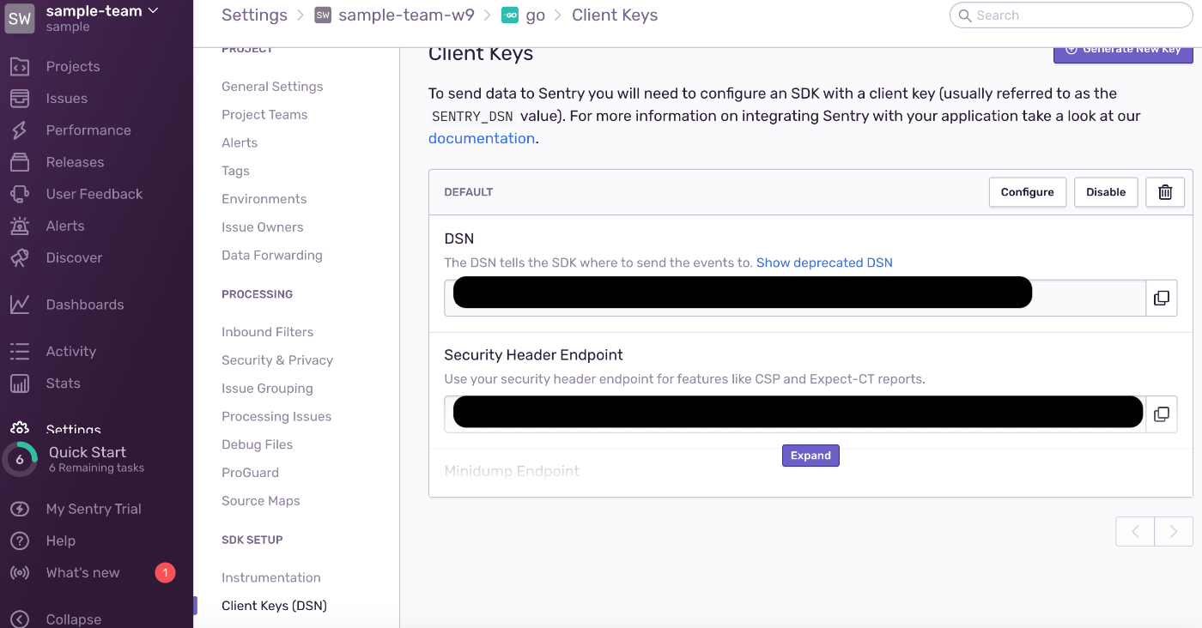
Task: Click the Disable button for default key
Action: (x=1106, y=192)
